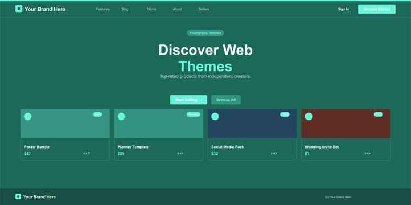Open the Sellers nav item
Screen dimensions: 411x205
pos(204,9)
